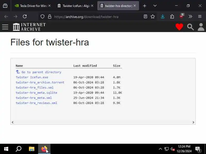Open tracking protection shield info

tap(42, 17)
